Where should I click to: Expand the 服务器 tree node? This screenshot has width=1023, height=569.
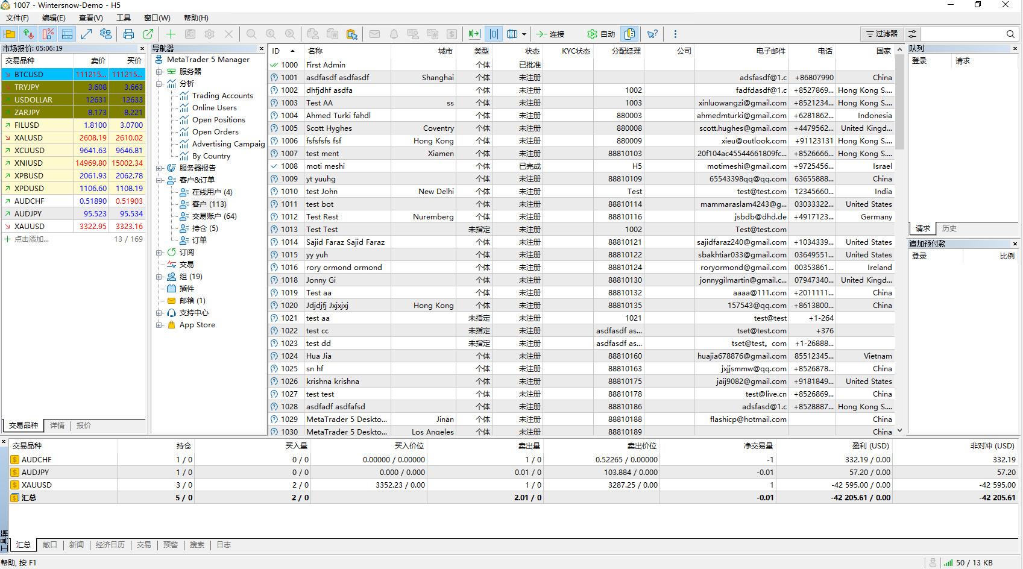pos(159,71)
